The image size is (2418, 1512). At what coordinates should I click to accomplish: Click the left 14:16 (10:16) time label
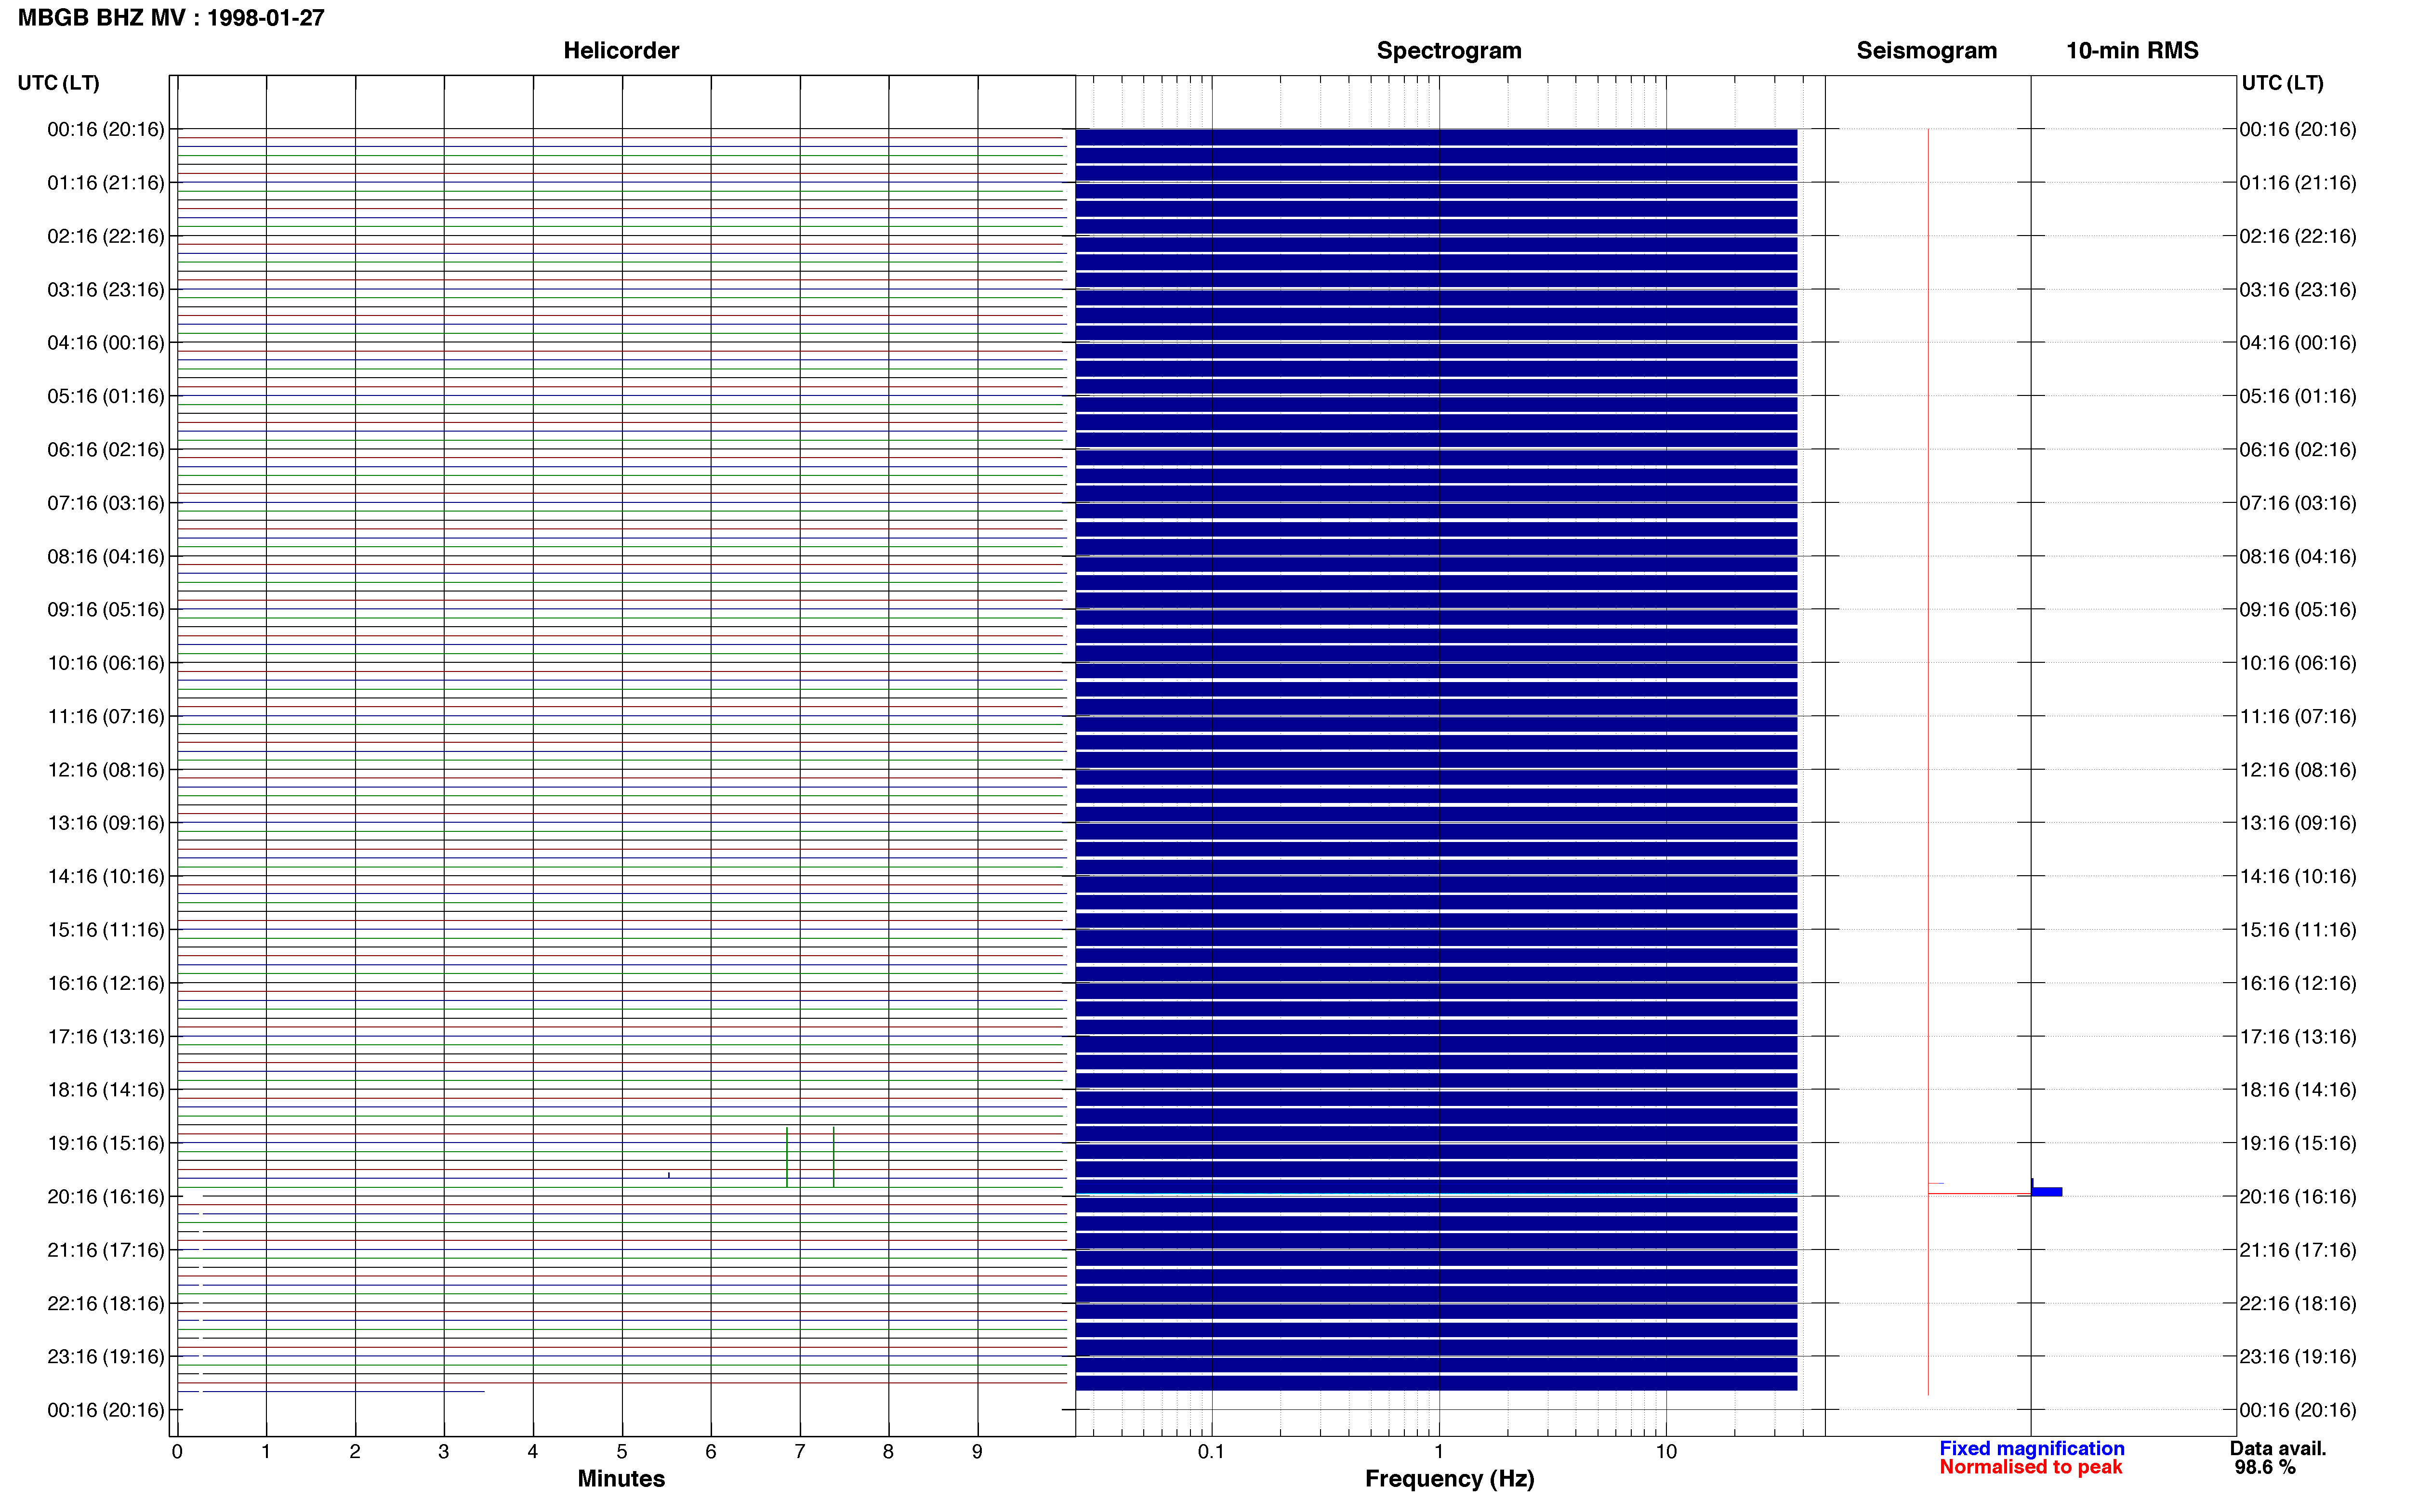(106, 876)
